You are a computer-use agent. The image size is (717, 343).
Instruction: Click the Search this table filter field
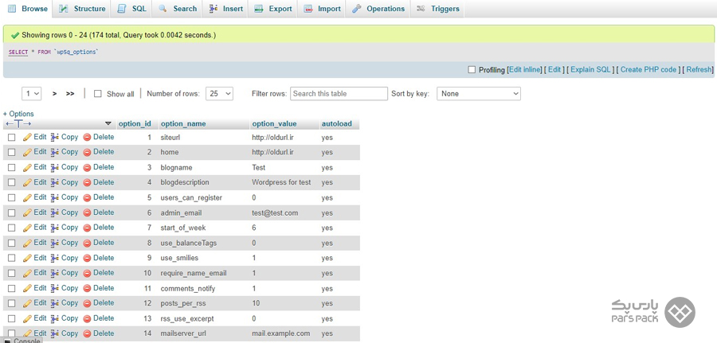(x=339, y=94)
